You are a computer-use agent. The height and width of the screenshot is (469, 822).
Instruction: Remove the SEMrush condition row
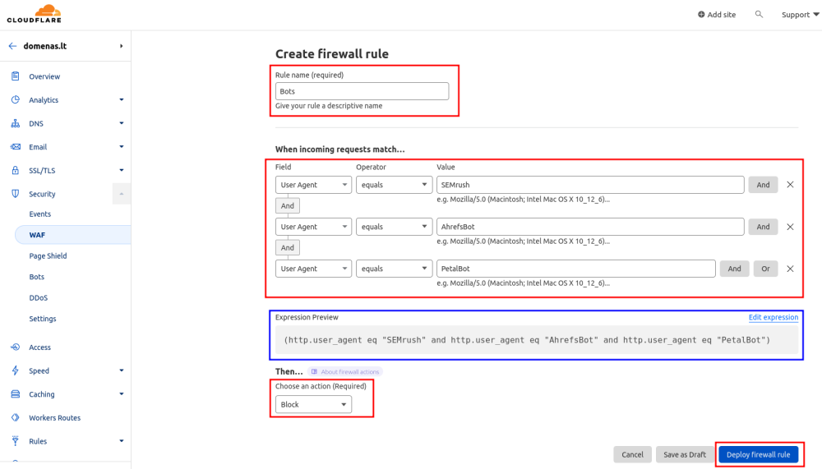[790, 185]
